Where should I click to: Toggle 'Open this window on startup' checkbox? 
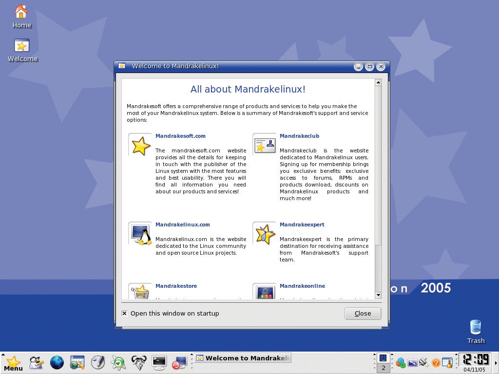[124, 313]
